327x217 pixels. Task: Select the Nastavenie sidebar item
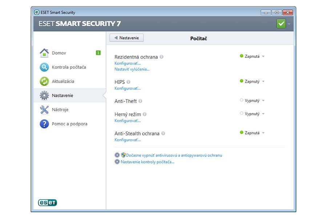(70, 95)
